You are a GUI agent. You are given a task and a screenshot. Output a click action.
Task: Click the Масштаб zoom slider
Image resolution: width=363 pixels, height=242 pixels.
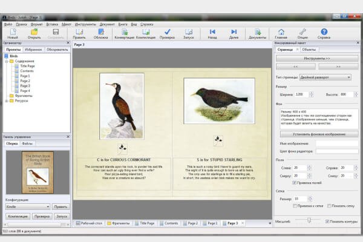coord(309,220)
